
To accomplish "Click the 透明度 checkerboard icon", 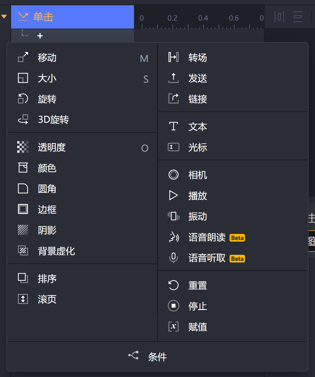I will [x=23, y=147].
